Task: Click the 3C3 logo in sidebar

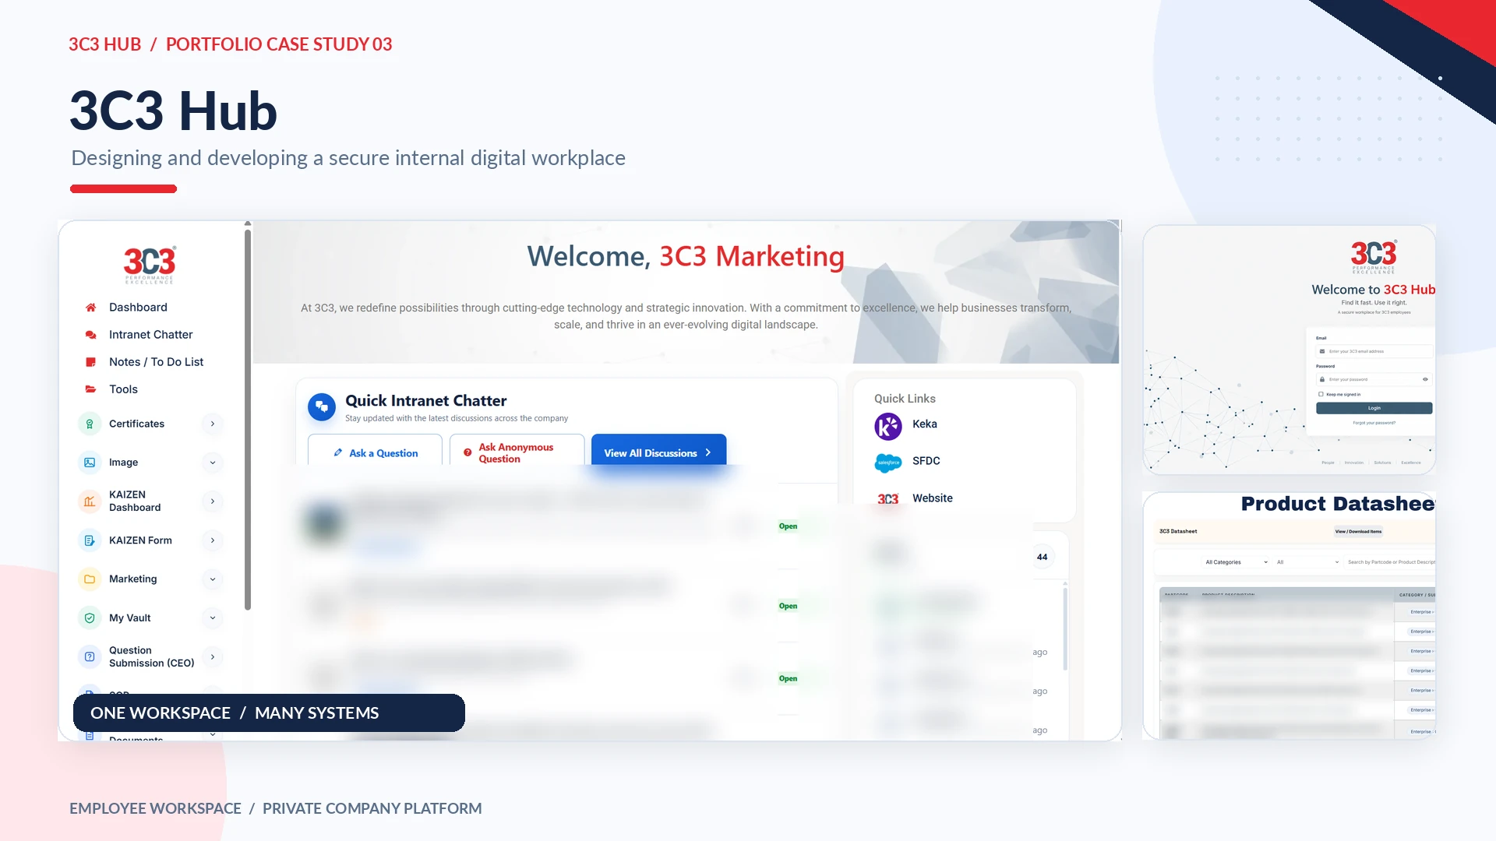Action: click(x=150, y=265)
